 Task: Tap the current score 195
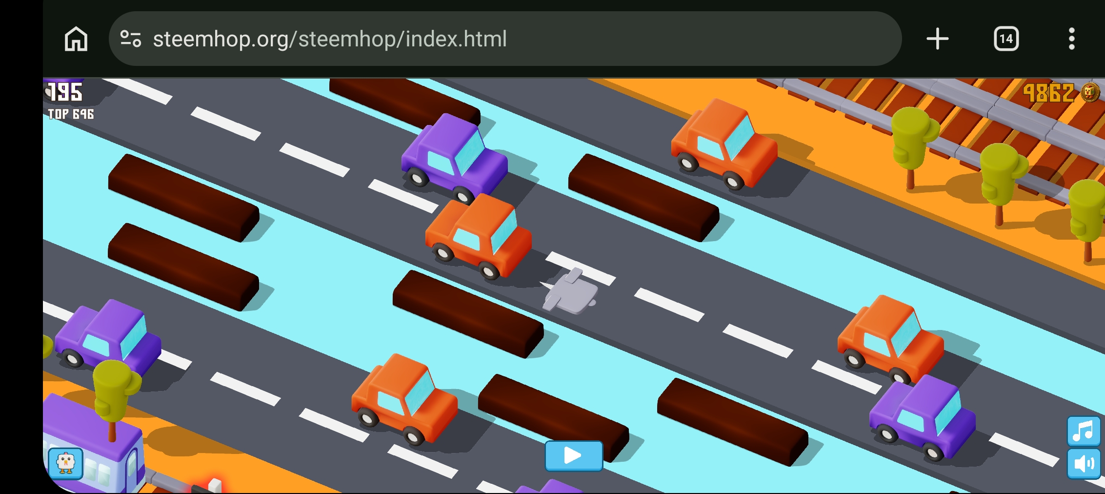pos(65,92)
